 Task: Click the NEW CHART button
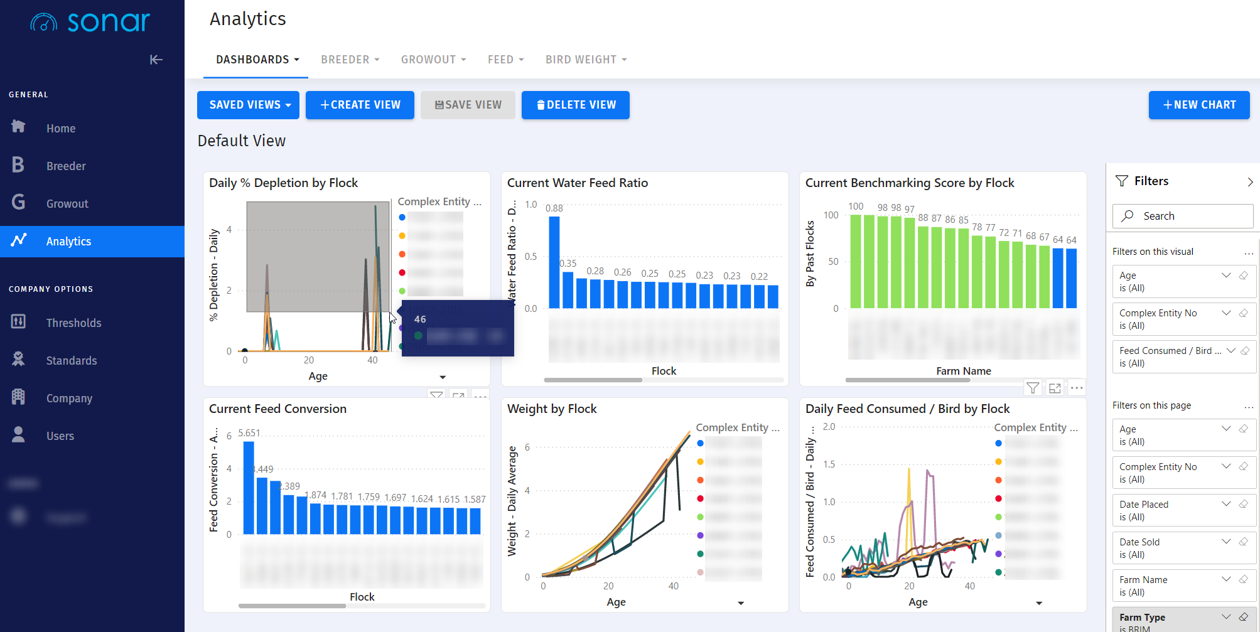pos(1199,105)
